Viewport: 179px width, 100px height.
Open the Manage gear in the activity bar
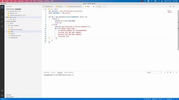click(2, 95)
